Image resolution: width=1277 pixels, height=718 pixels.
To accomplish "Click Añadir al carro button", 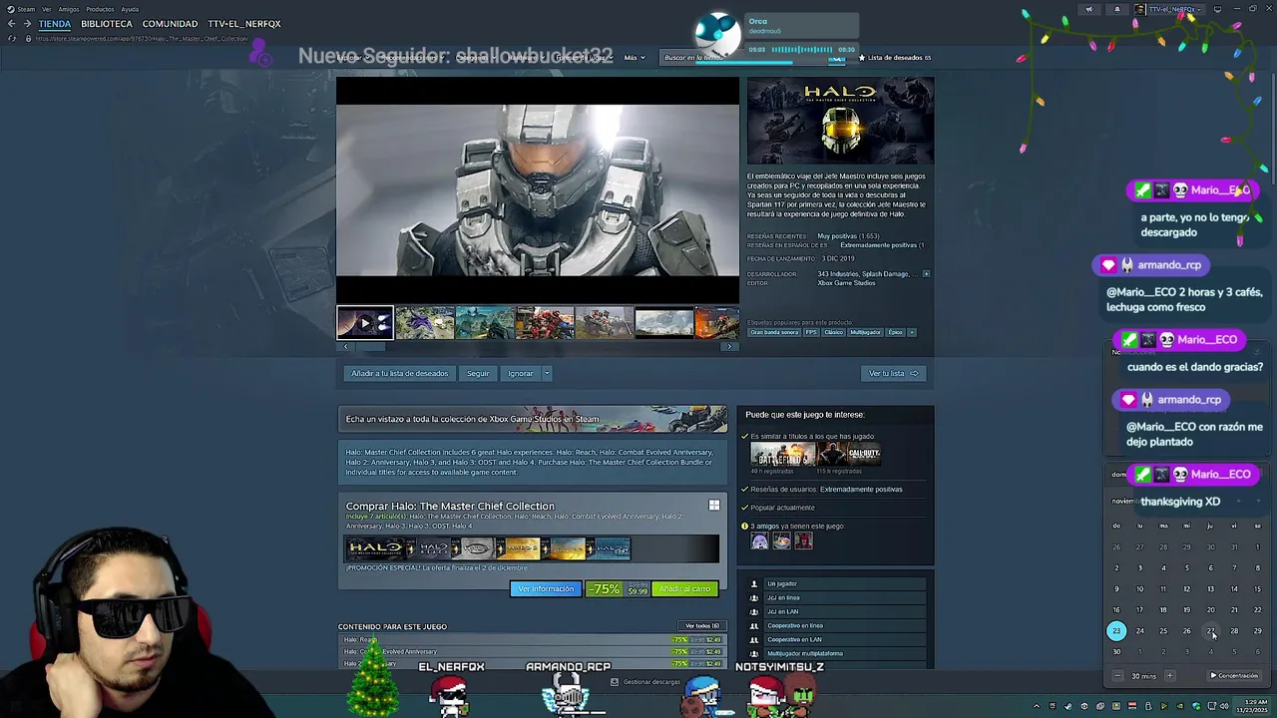I will pos(684,589).
